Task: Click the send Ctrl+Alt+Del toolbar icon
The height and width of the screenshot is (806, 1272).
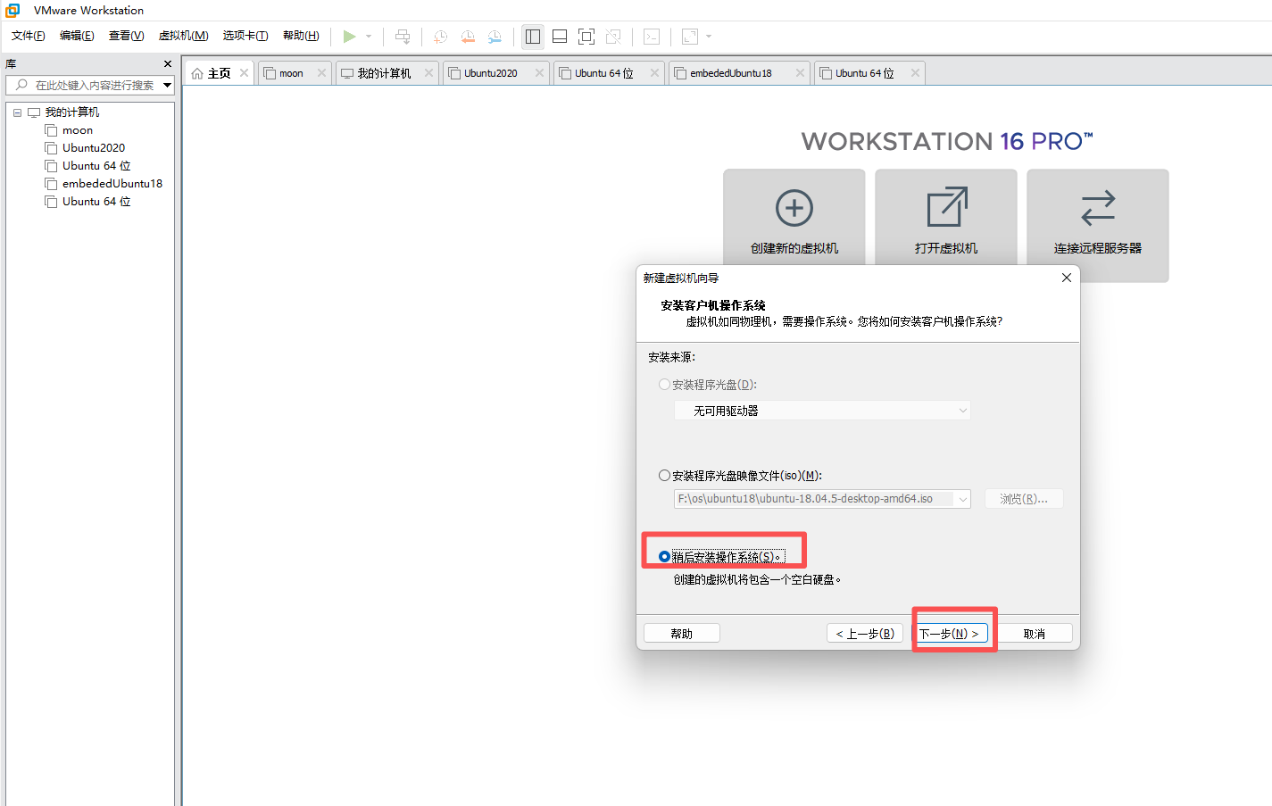Action: pyautogui.click(x=403, y=37)
